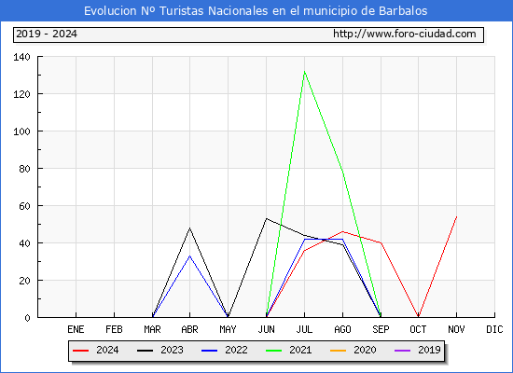Click the blue 2022 peak point in April
The height and width of the screenshot is (373, 513).
coord(189,256)
